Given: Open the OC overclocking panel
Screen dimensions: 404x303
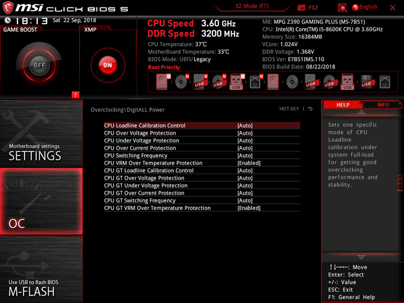Looking at the screenshot, I should (41, 201).
